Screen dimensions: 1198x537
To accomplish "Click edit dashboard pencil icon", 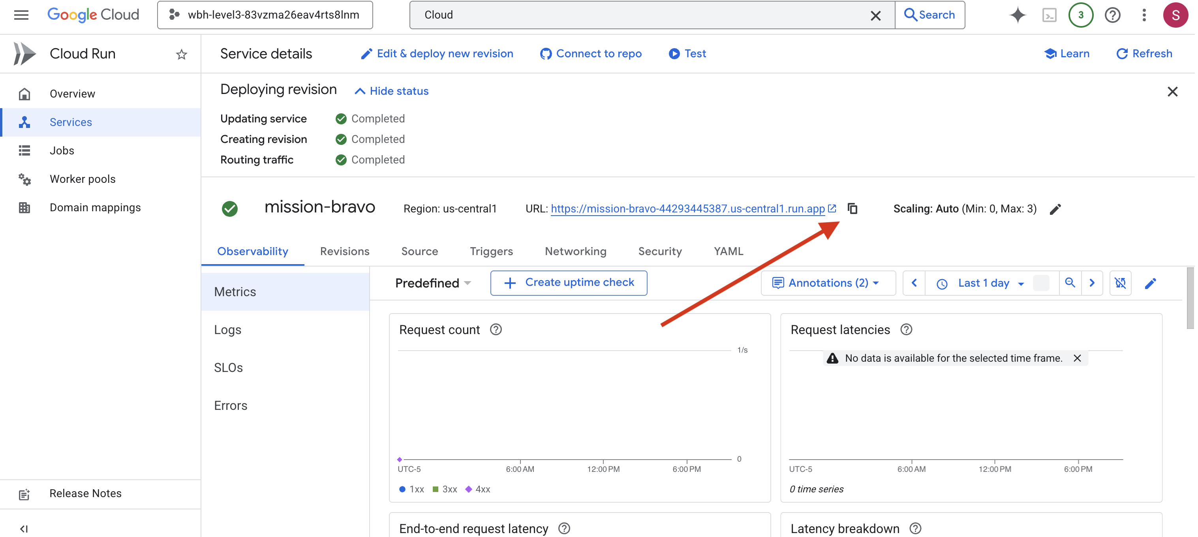I will (1150, 283).
